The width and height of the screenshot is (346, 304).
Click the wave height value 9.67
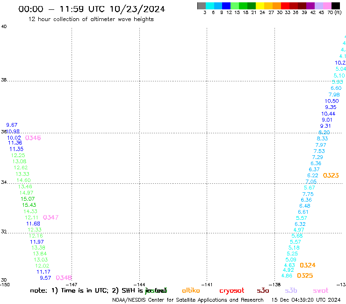(12, 125)
